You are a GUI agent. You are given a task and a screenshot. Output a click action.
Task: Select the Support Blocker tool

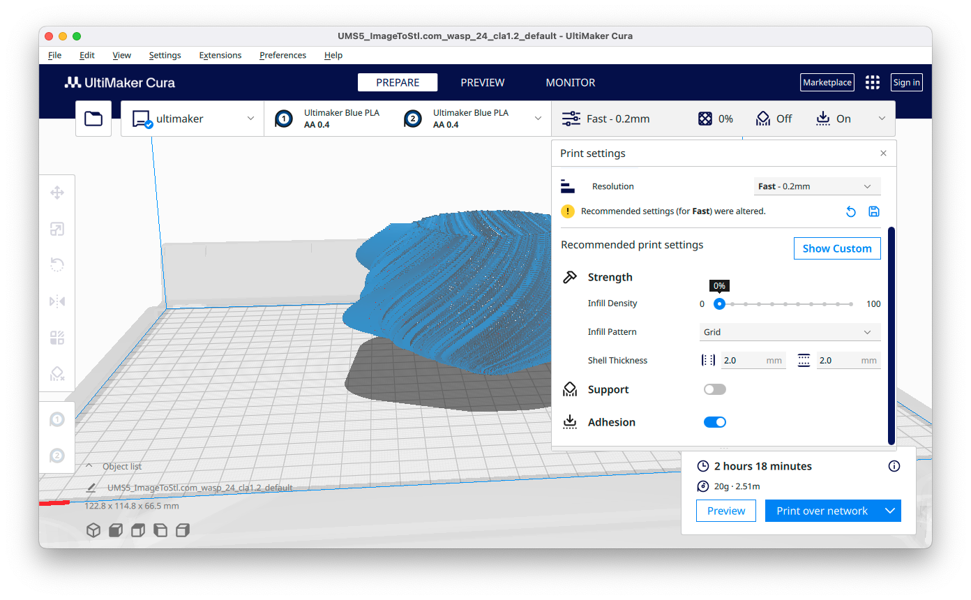tap(57, 374)
